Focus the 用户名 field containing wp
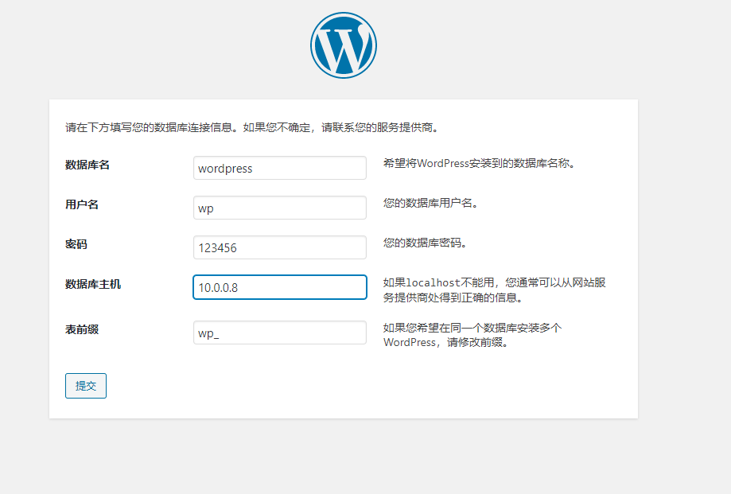The width and height of the screenshot is (731, 494). click(x=280, y=208)
